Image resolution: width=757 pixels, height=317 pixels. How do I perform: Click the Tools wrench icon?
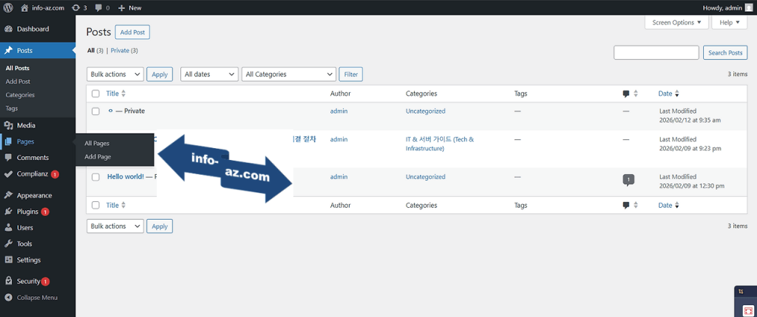[x=8, y=243]
